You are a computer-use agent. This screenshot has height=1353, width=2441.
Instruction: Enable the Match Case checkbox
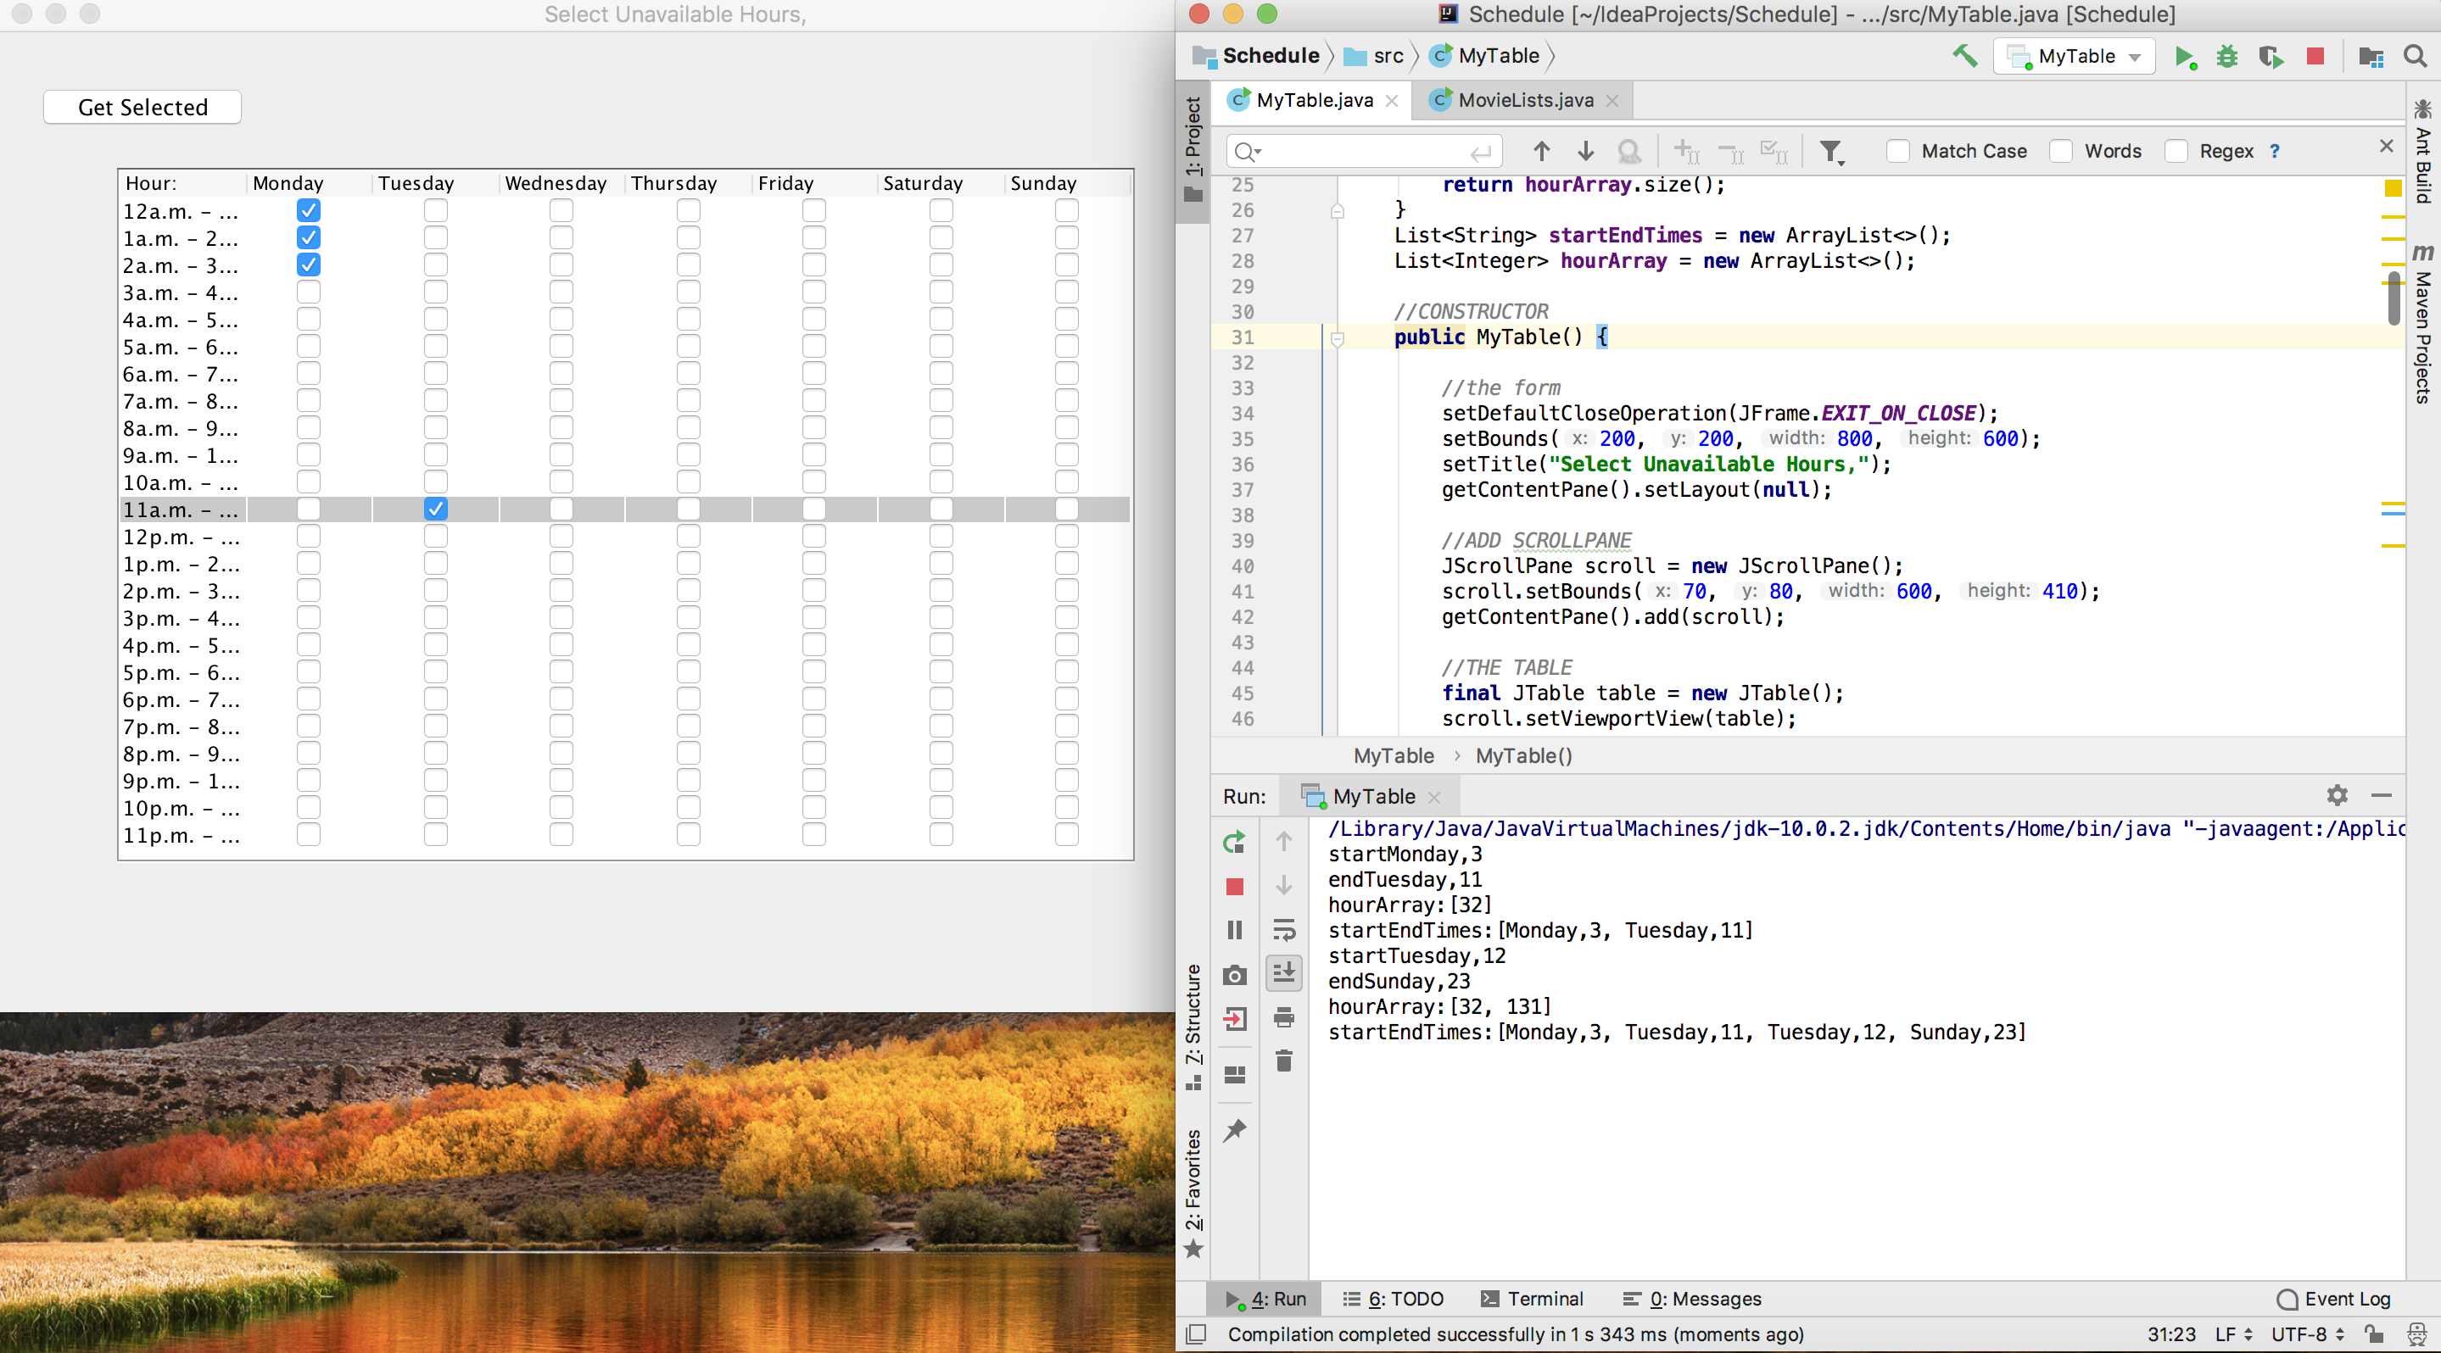coord(1898,152)
